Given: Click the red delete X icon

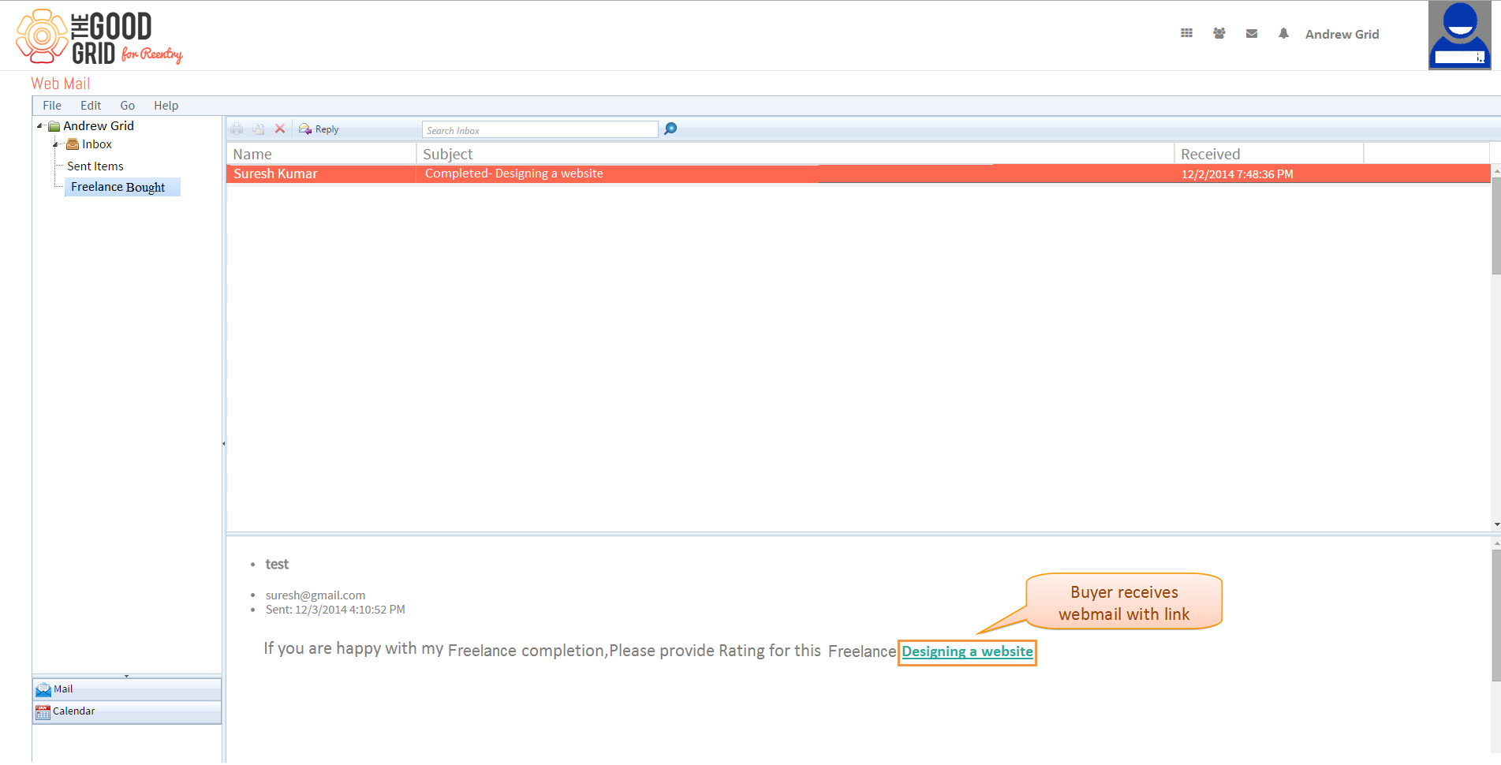Looking at the screenshot, I should click(x=280, y=129).
